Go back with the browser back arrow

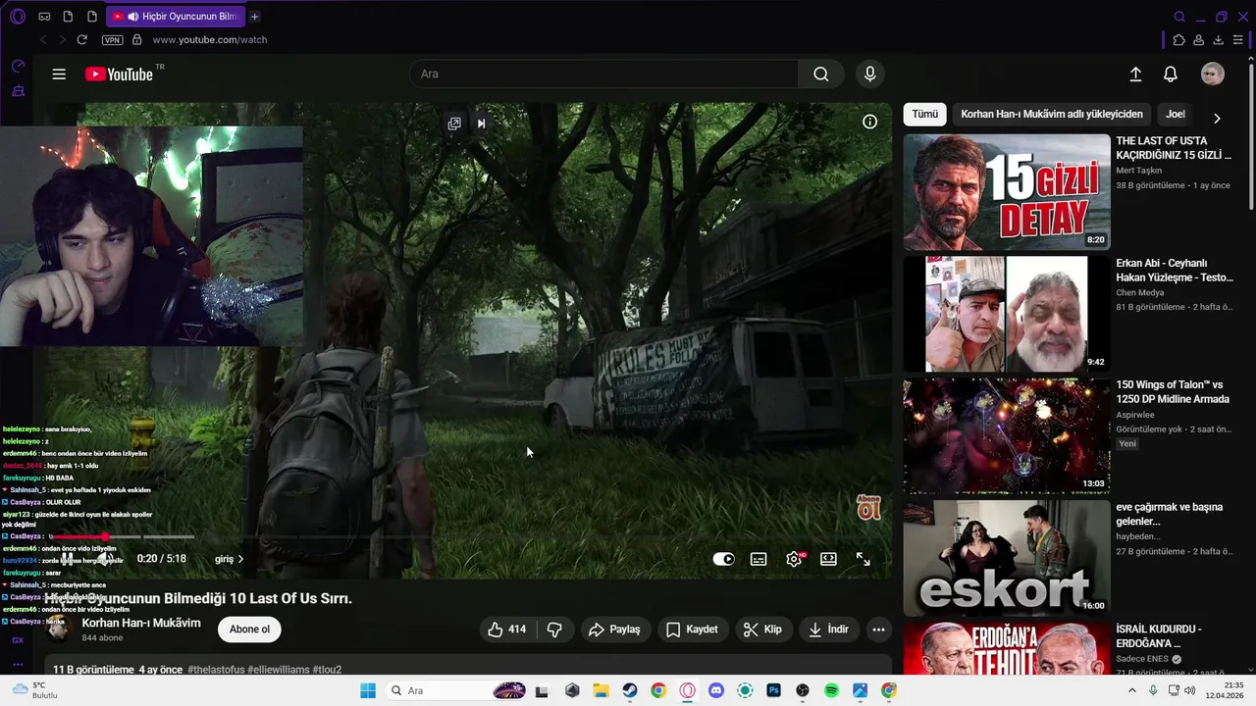(43, 40)
